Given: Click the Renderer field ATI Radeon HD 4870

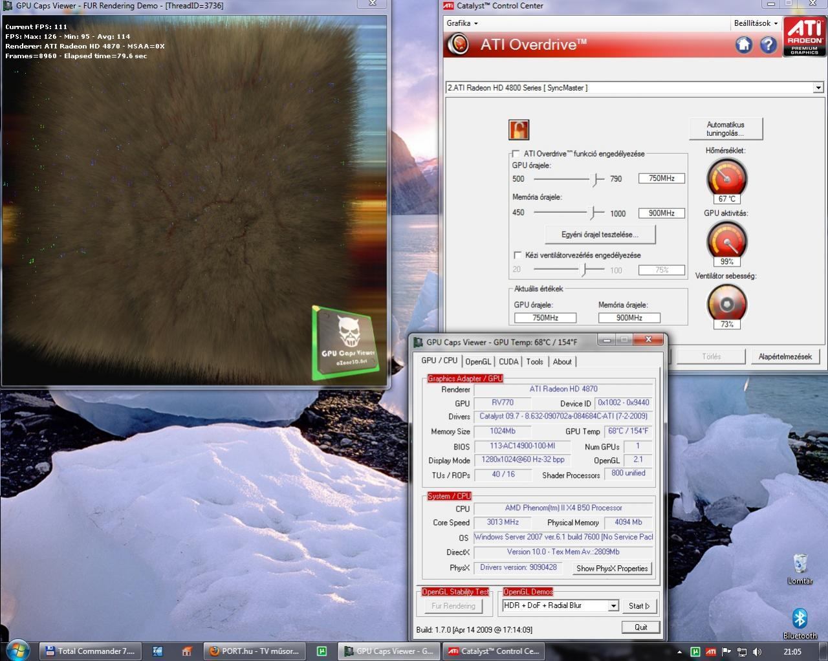Looking at the screenshot, I should pos(563,389).
